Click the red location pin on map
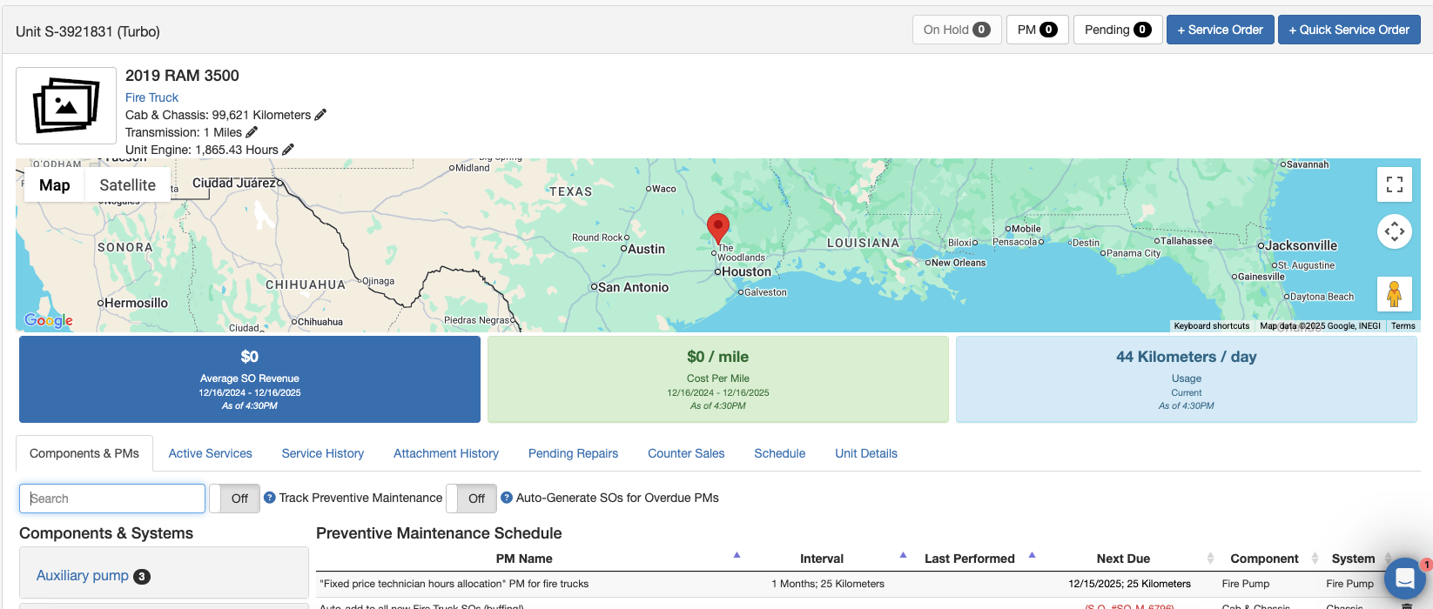Viewport: 1433px width, 609px height. pyautogui.click(x=718, y=228)
